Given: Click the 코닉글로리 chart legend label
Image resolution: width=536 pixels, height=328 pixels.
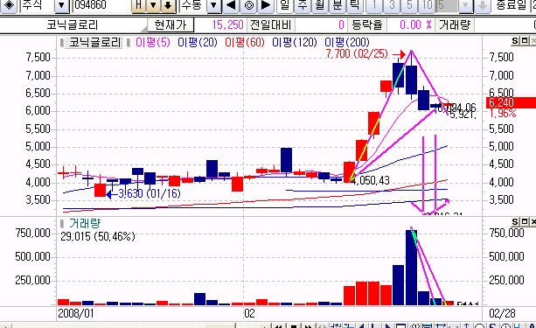Looking at the screenshot, I should click(x=94, y=42).
